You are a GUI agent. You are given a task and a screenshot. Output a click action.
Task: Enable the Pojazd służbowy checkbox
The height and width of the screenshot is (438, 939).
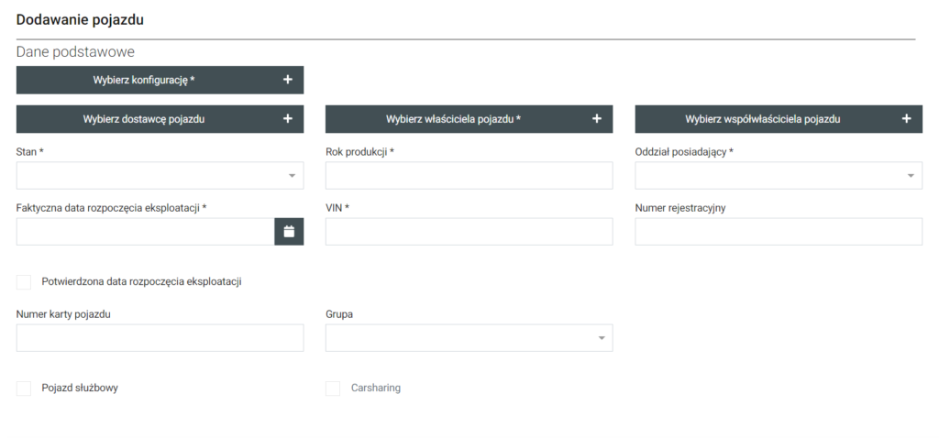coord(24,389)
